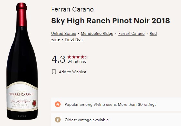Click the first red rating star
Viewport: 181px width, 126px height.
69,57
